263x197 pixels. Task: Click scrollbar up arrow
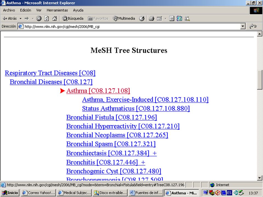click(259, 34)
